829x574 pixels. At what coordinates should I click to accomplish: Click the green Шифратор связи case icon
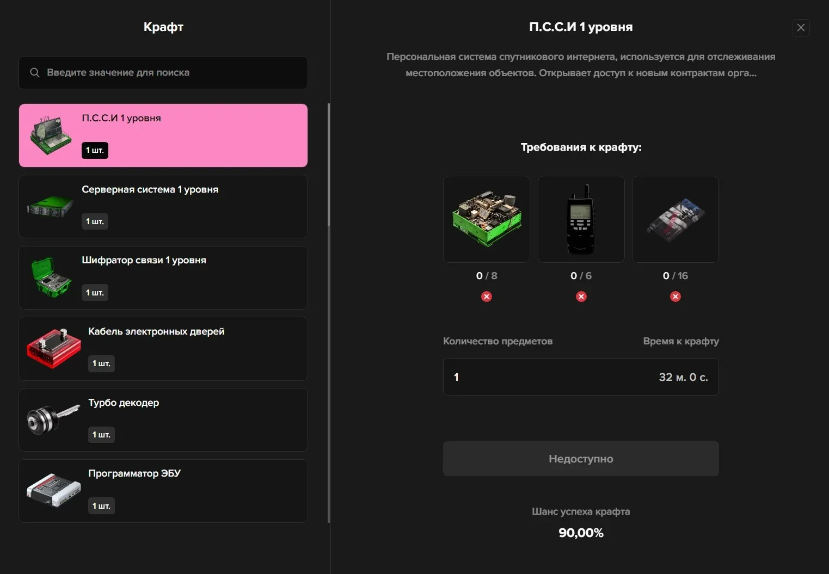pyautogui.click(x=51, y=277)
